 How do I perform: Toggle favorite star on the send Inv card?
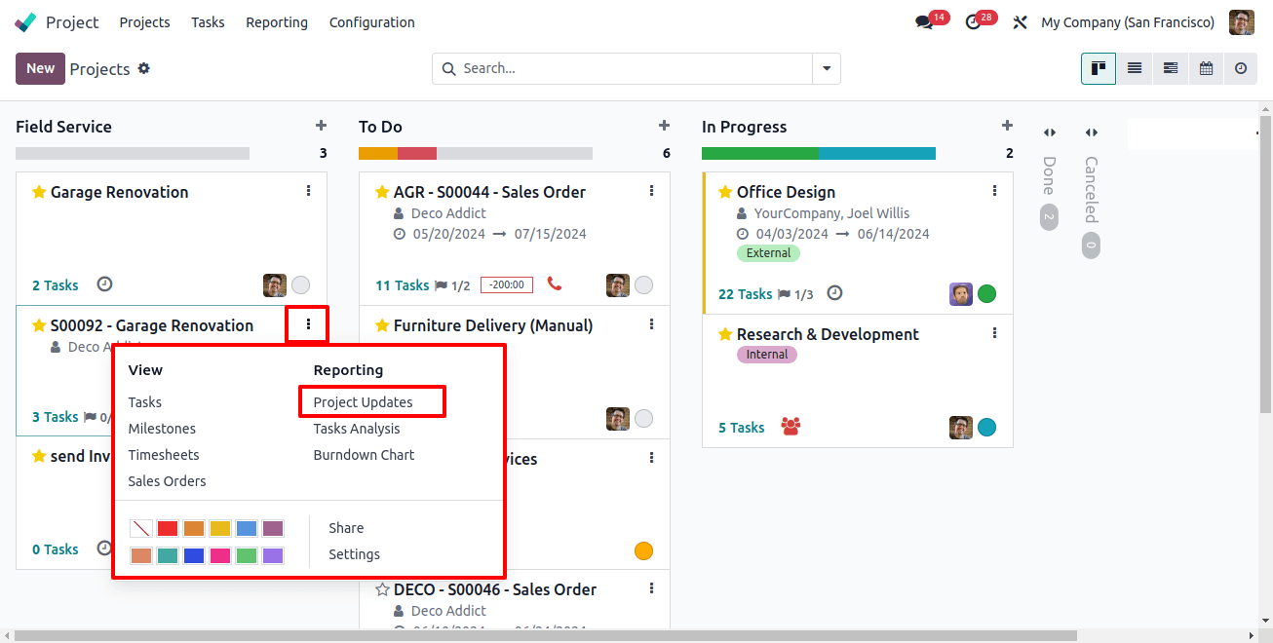tap(39, 456)
